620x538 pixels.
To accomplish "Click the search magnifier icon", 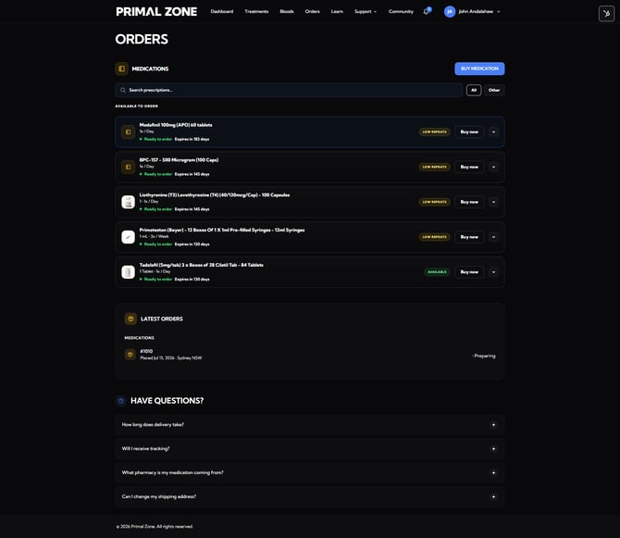I will tap(123, 90).
